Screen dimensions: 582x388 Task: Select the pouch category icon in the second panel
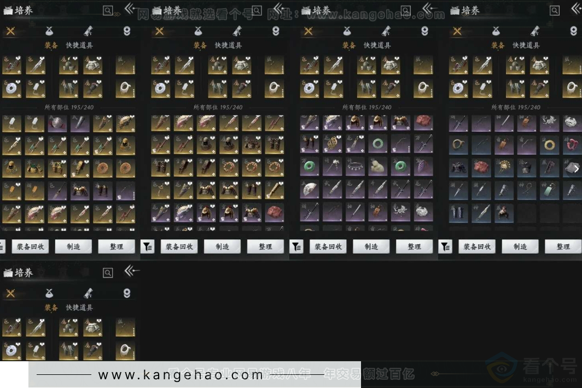(x=198, y=31)
